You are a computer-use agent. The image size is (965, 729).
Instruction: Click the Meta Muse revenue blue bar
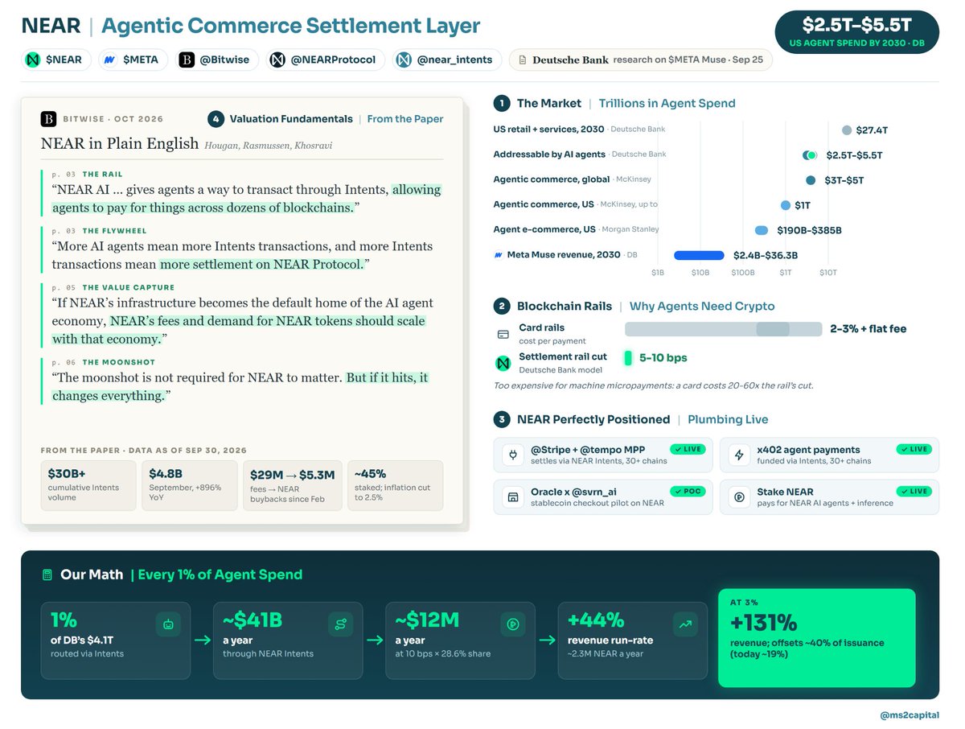[700, 255]
